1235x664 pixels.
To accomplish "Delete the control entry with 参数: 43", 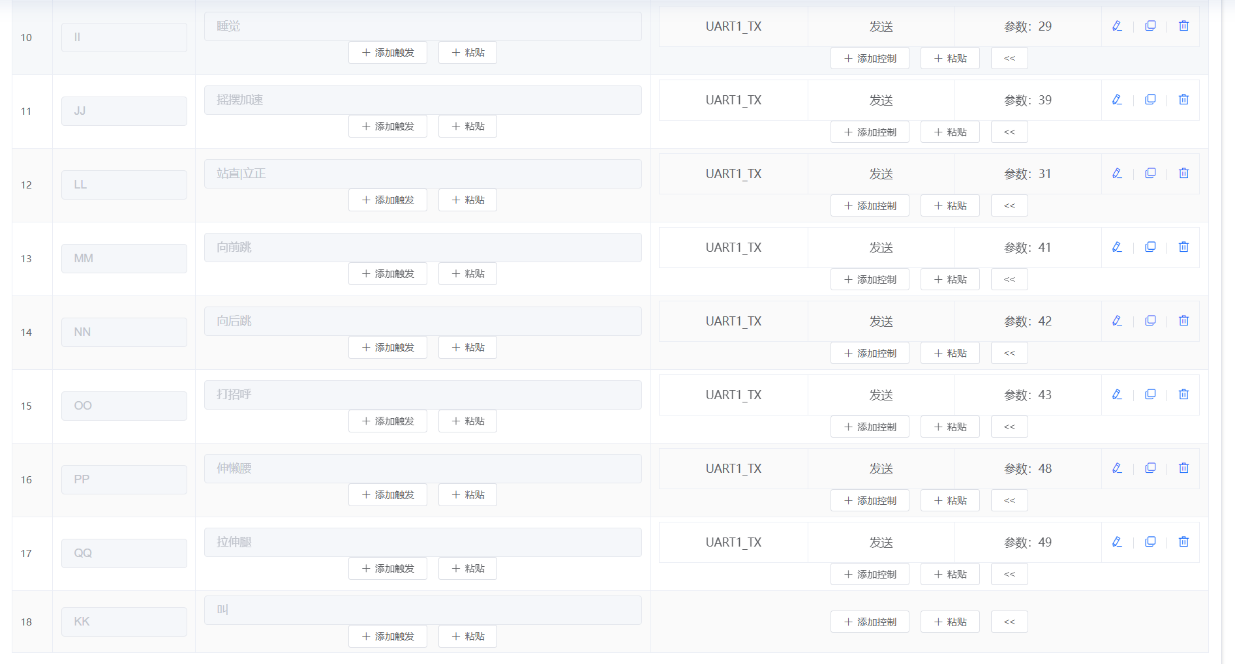I will [x=1183, y=395].
